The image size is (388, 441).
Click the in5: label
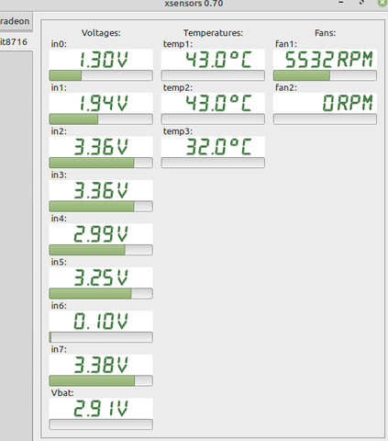[59, 262]
